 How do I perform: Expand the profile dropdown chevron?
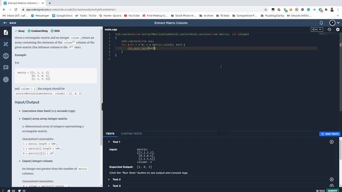(x=338, y=23)
